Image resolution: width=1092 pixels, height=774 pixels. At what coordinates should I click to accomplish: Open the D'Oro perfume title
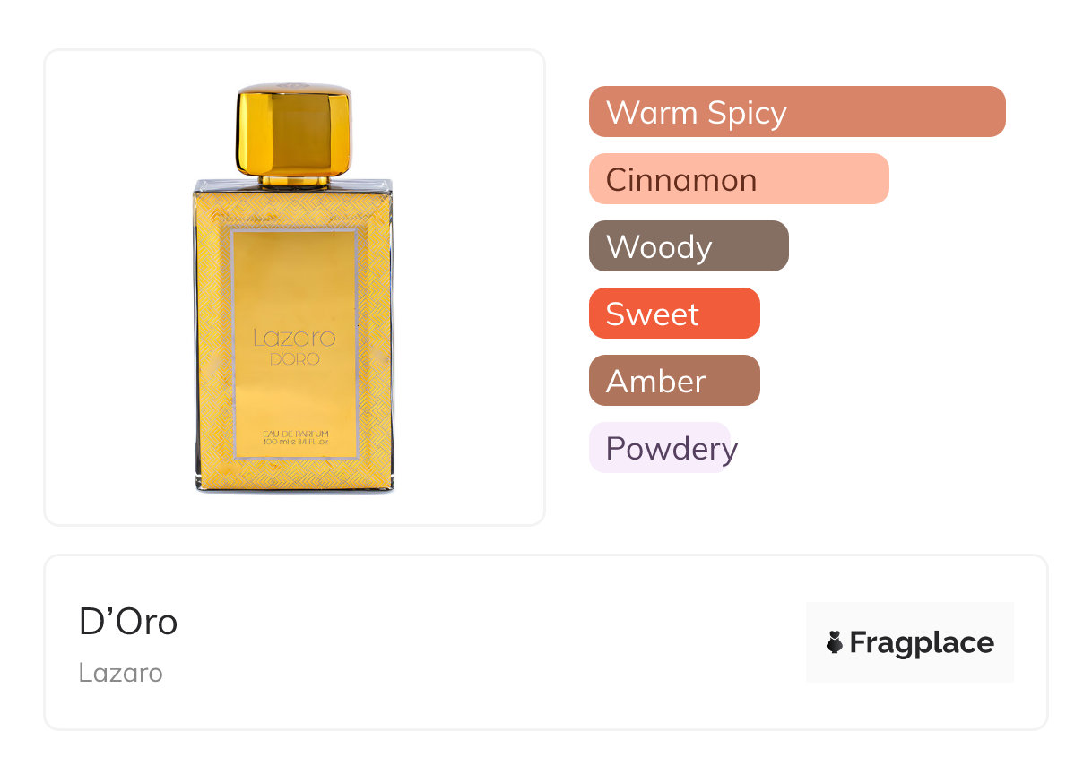click(x=128, y=622)
